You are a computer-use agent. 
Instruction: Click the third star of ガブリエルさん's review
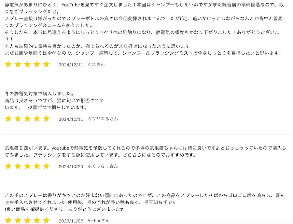27,119
